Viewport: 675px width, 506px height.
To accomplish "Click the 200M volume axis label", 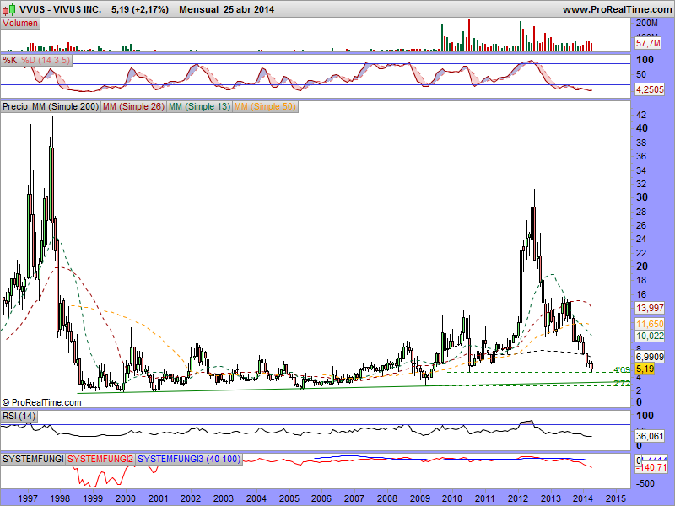I will 646,23.
